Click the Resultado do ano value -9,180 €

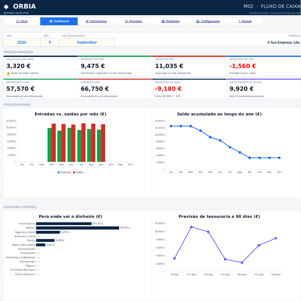click(x=168, y=89)
